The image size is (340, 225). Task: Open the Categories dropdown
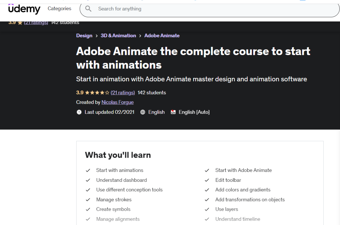click(x=59, y=9)
